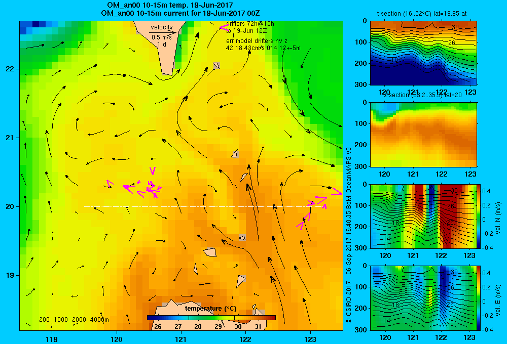This screenshot has width=507, height=344.
Task: Select the 'velocity' legend label
Action: coord(162,27)
